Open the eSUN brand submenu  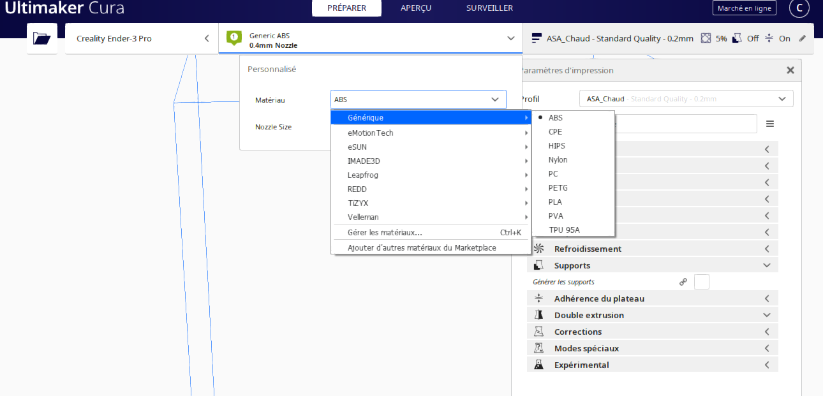431,147
